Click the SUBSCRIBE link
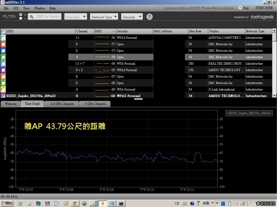Screen dimensions: 277x207 click(x=264, y=8)
